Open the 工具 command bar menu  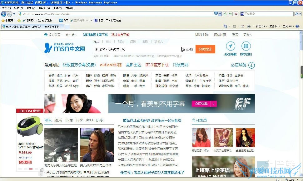(288, 26)
